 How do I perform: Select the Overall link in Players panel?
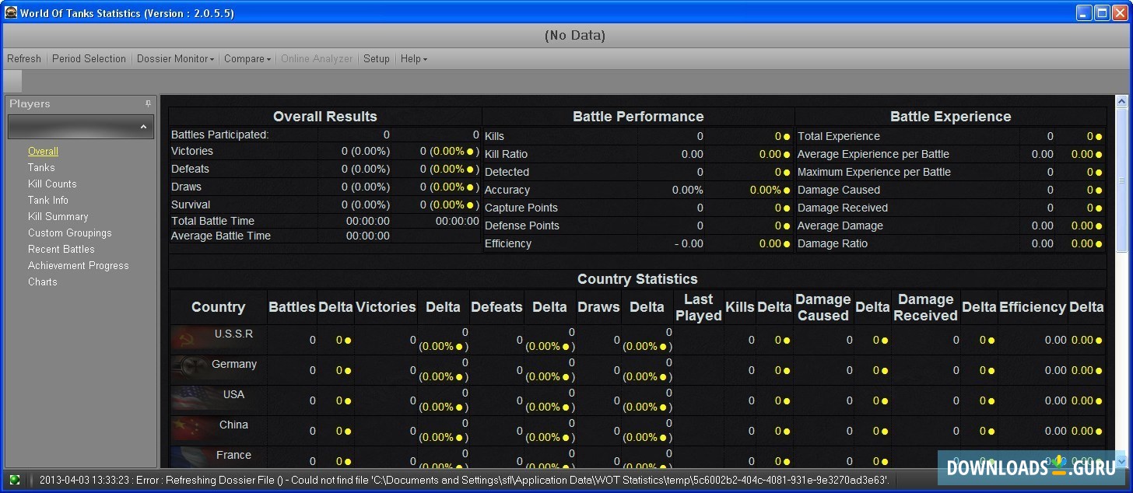pyautogui.click(x=43, y=152)
